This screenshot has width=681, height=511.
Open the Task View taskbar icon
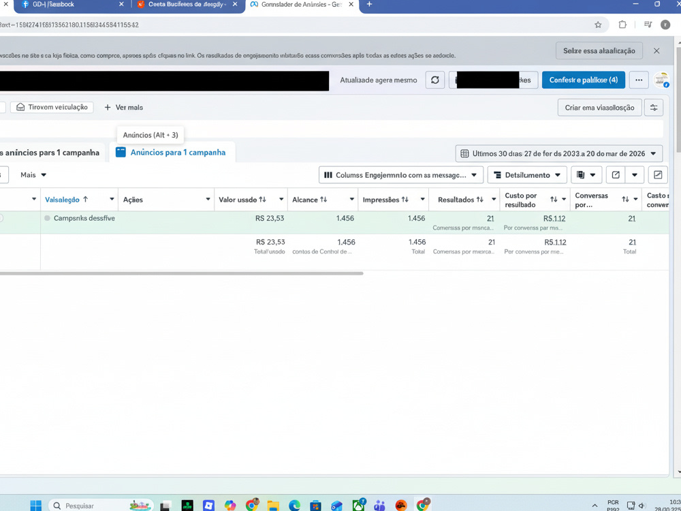point(165,506)
